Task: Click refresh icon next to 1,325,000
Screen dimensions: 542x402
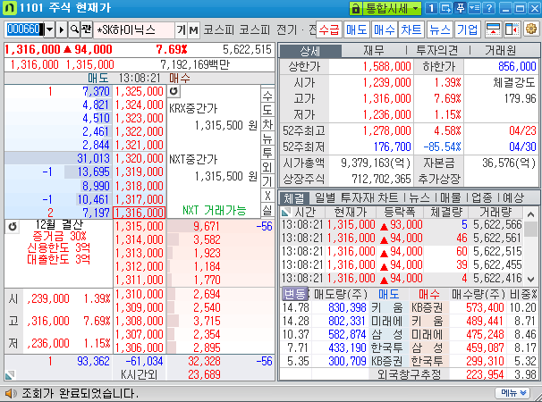Action: pyautogui.click(x=174, y=91)
